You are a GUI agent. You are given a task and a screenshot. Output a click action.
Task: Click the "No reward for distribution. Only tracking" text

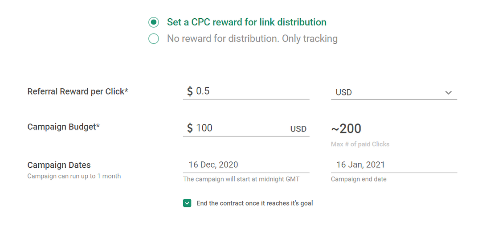click(x=252, y=39)
